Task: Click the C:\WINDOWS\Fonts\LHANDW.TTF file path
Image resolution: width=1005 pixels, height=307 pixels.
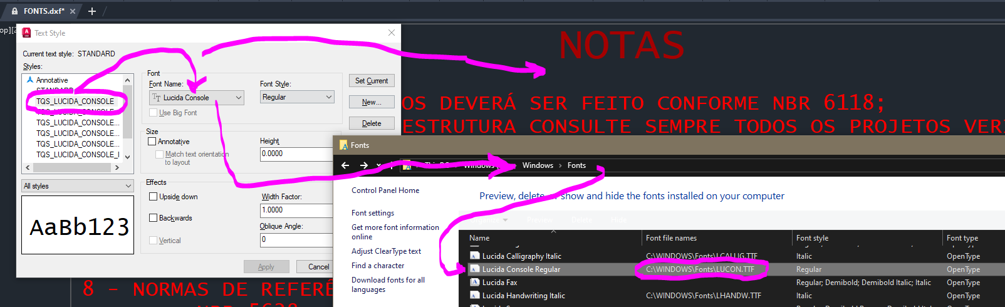Action: click(704, 296)
